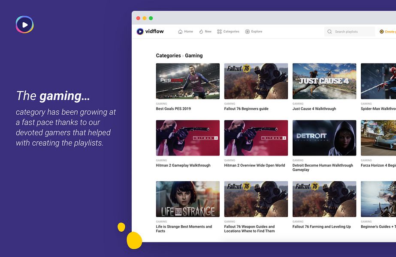Image resolution: width=396 pixels, height=257 pixels.
Task: Click the title Best Goals PES 2019
Action: [x=173, y=109]
